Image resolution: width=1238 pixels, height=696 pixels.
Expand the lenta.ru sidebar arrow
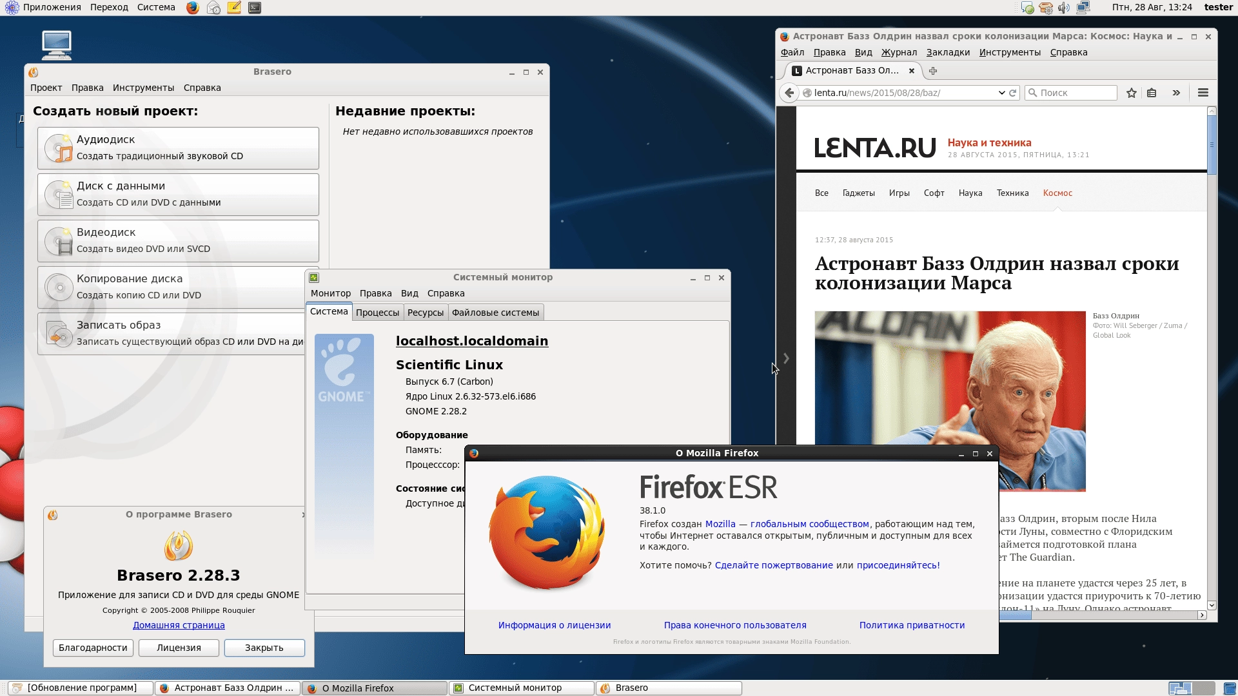786,358
